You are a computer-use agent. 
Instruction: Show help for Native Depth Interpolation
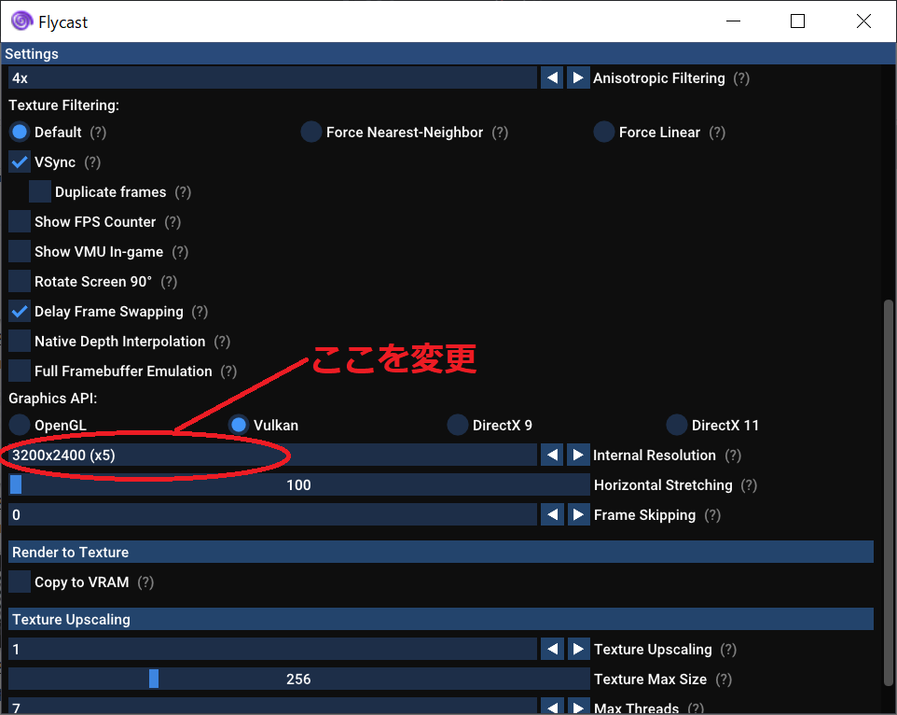click(x=222, y=342)
